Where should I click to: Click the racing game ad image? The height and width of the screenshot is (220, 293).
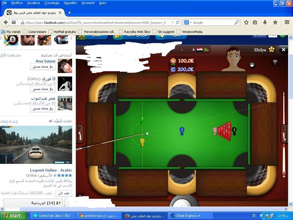pyautogui.click(x=36, y=145)
